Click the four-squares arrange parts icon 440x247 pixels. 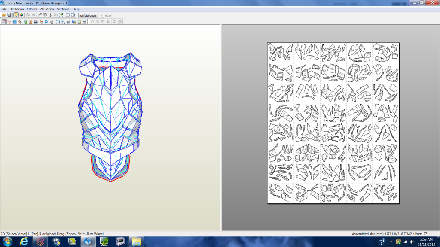[64, 22]
